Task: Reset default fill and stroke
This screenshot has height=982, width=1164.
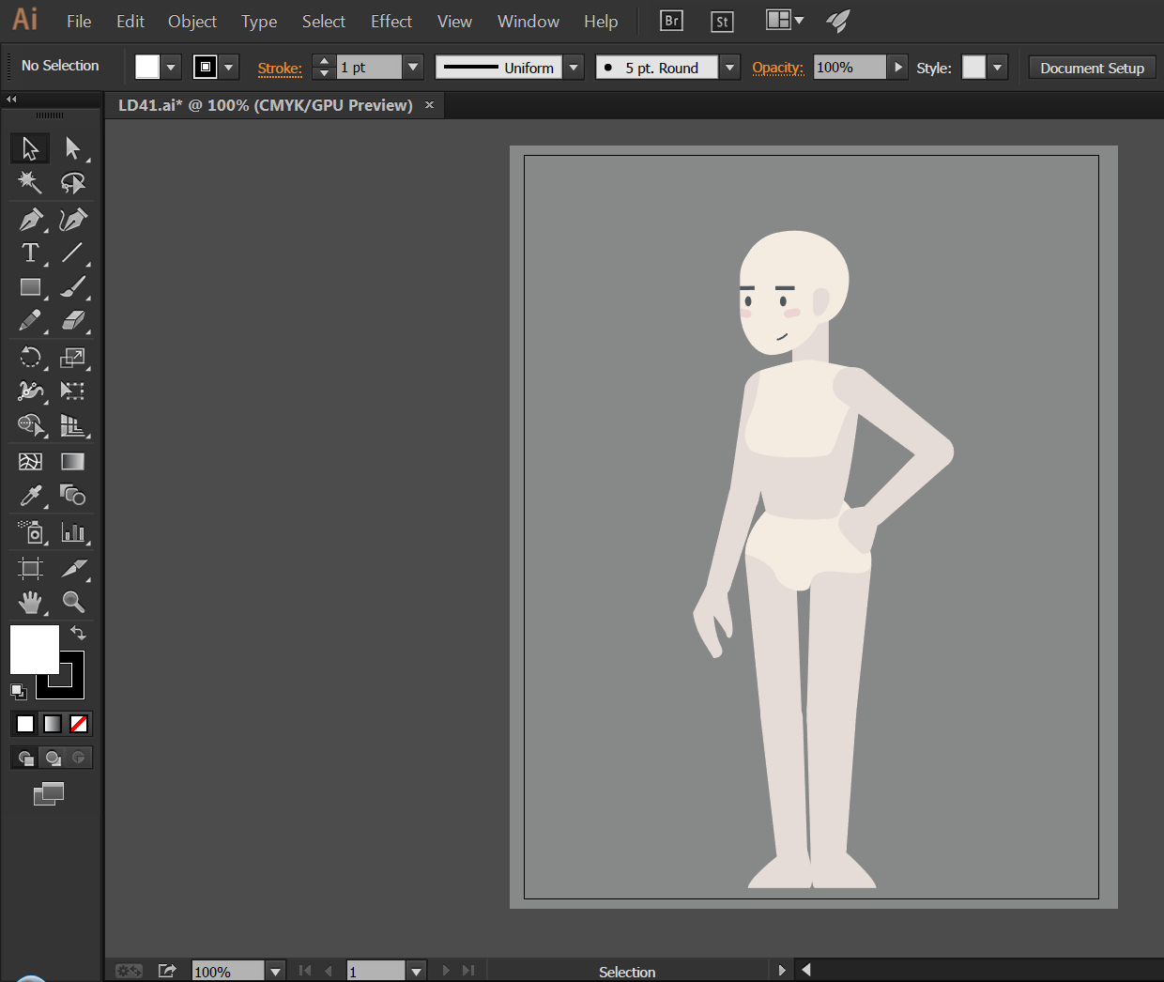Action: click(x=18, y=692)
